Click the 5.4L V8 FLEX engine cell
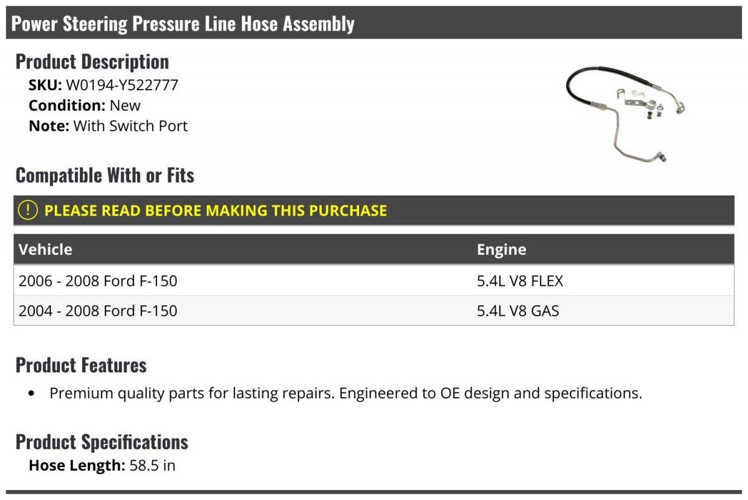The width and height of the screenshot is (748, 500). coord(520,281)
